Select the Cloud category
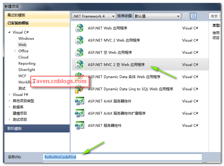This screenshot has width=224, height=166. pos(23,57)
